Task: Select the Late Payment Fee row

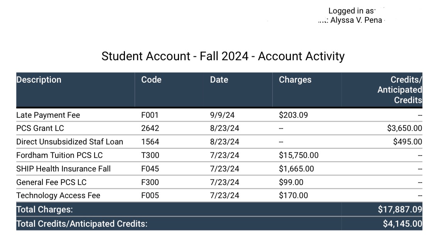Action: point(48,115)
